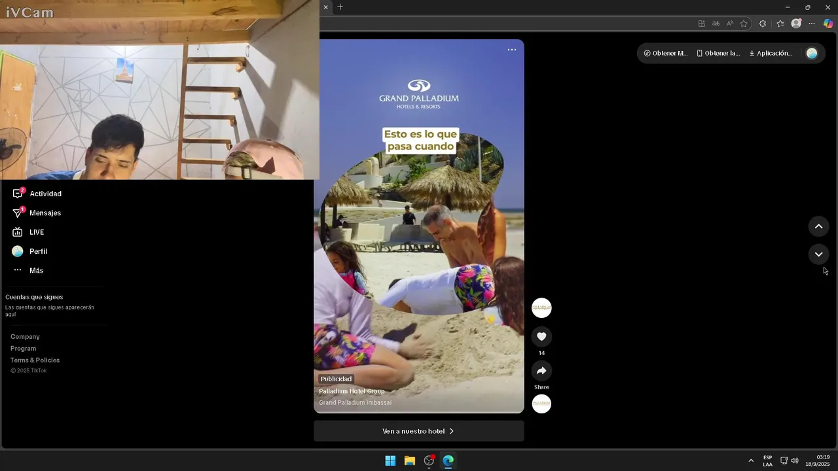Click the Obtener la... app button
This screenshot has width=838, height=471.
[718, 54]
